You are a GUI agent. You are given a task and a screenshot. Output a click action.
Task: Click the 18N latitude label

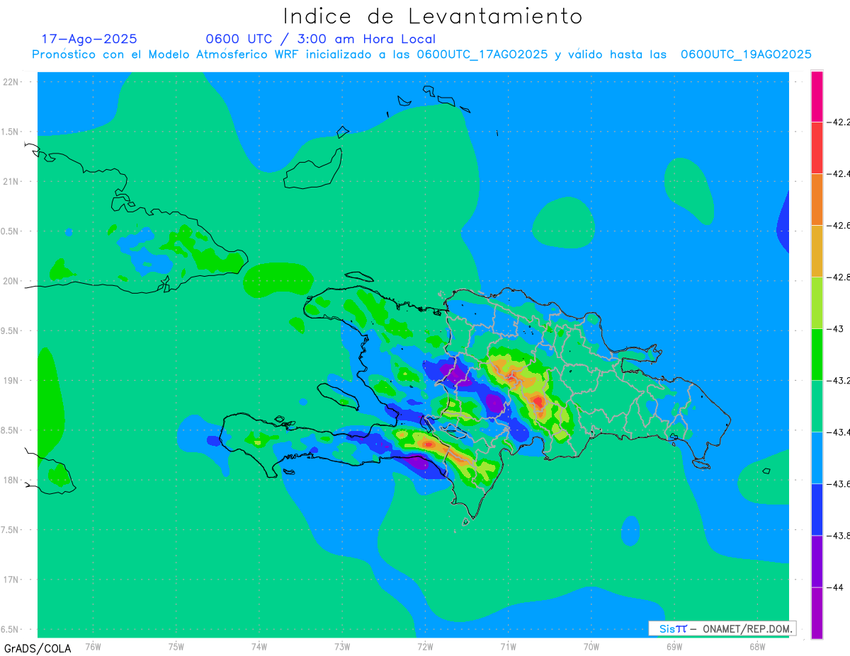tap(10, 480)
